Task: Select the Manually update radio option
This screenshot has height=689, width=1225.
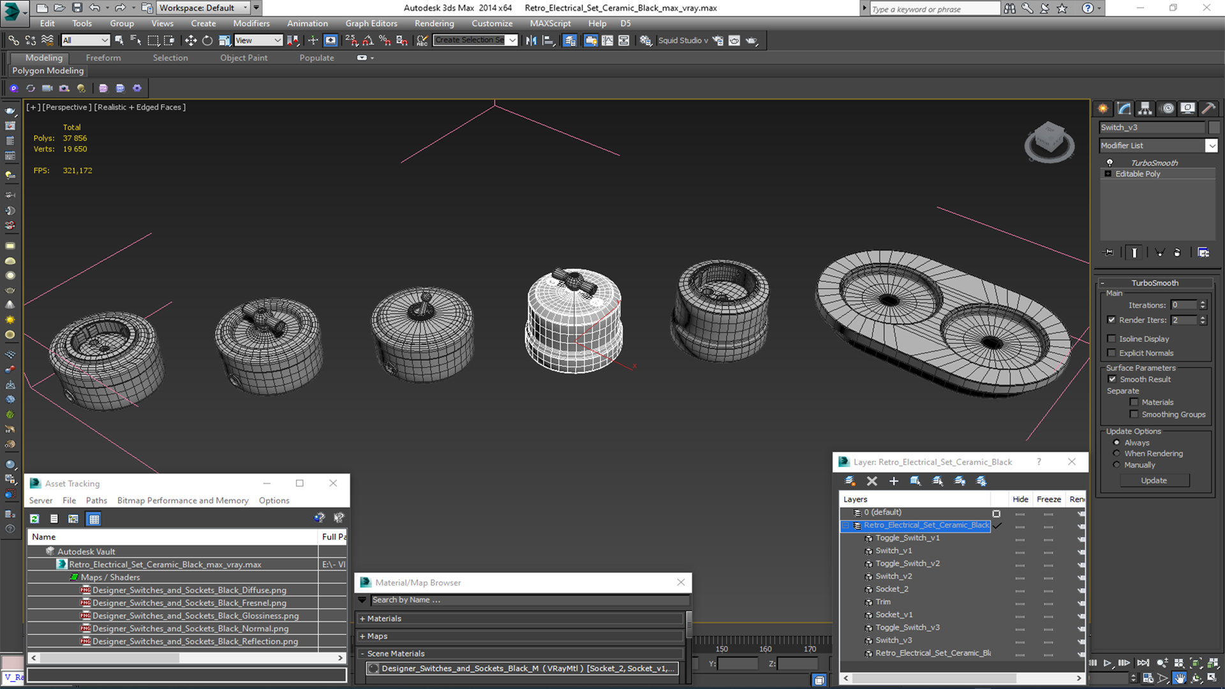Action: click(1117, 464)
